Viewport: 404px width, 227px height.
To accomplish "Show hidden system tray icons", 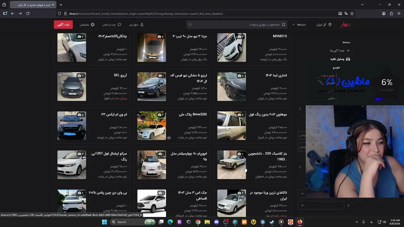I will pyautogui.click(x=357, y=222).
